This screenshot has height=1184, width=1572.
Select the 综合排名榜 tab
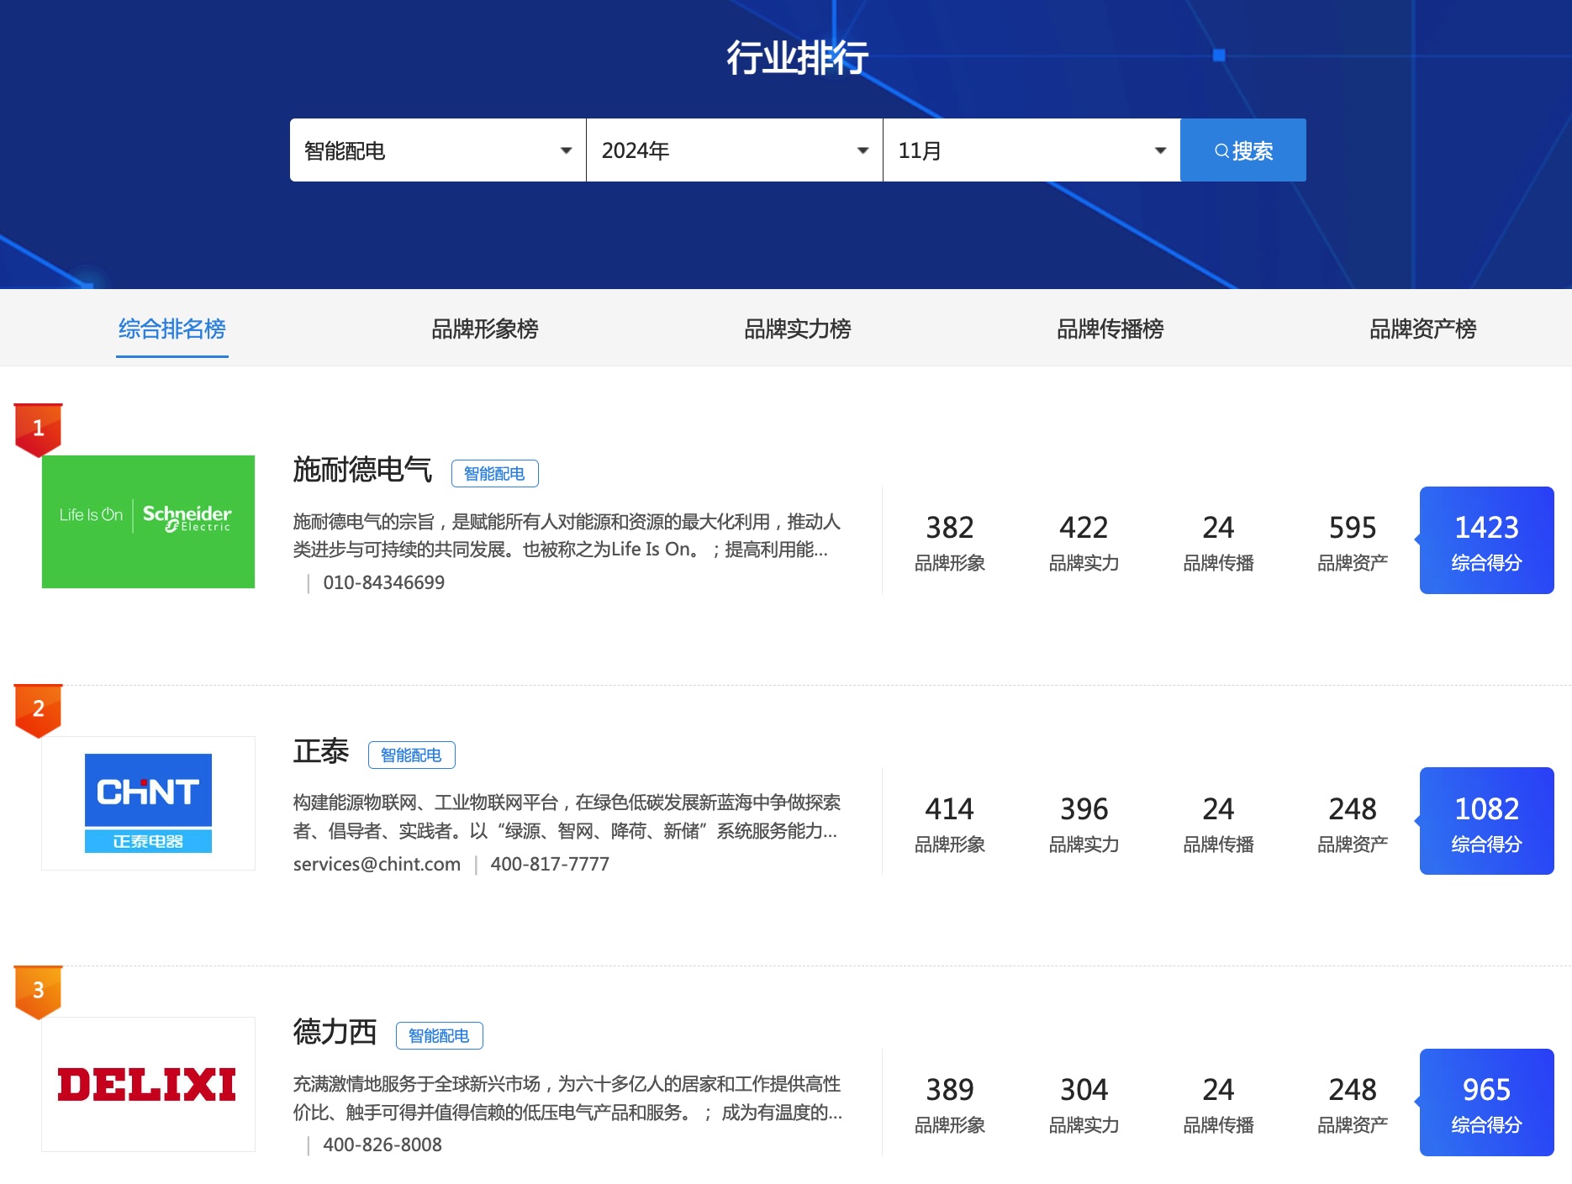(172, 329)
